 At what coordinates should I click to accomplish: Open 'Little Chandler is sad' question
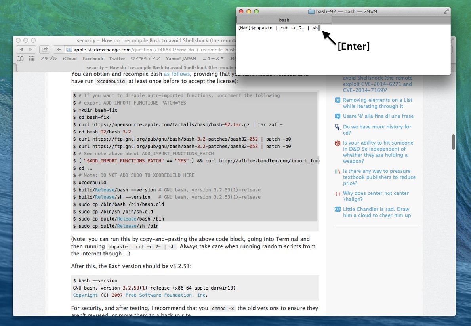[377, 212]
